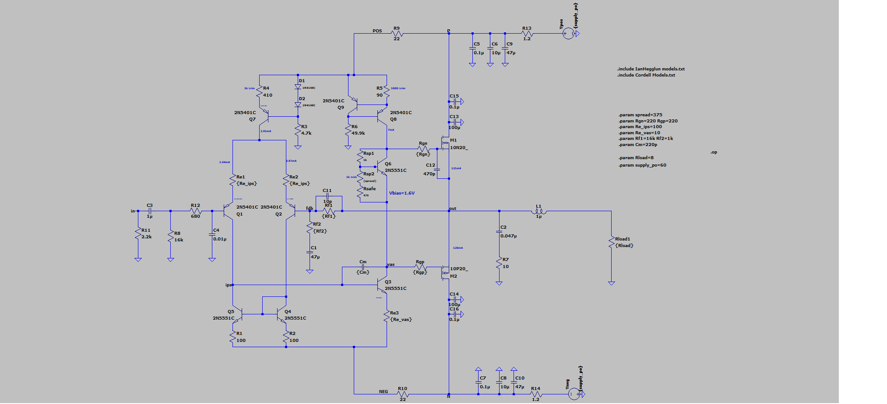Select current mirror transistor Q5

pyautogui.click(x=238, y=314)
